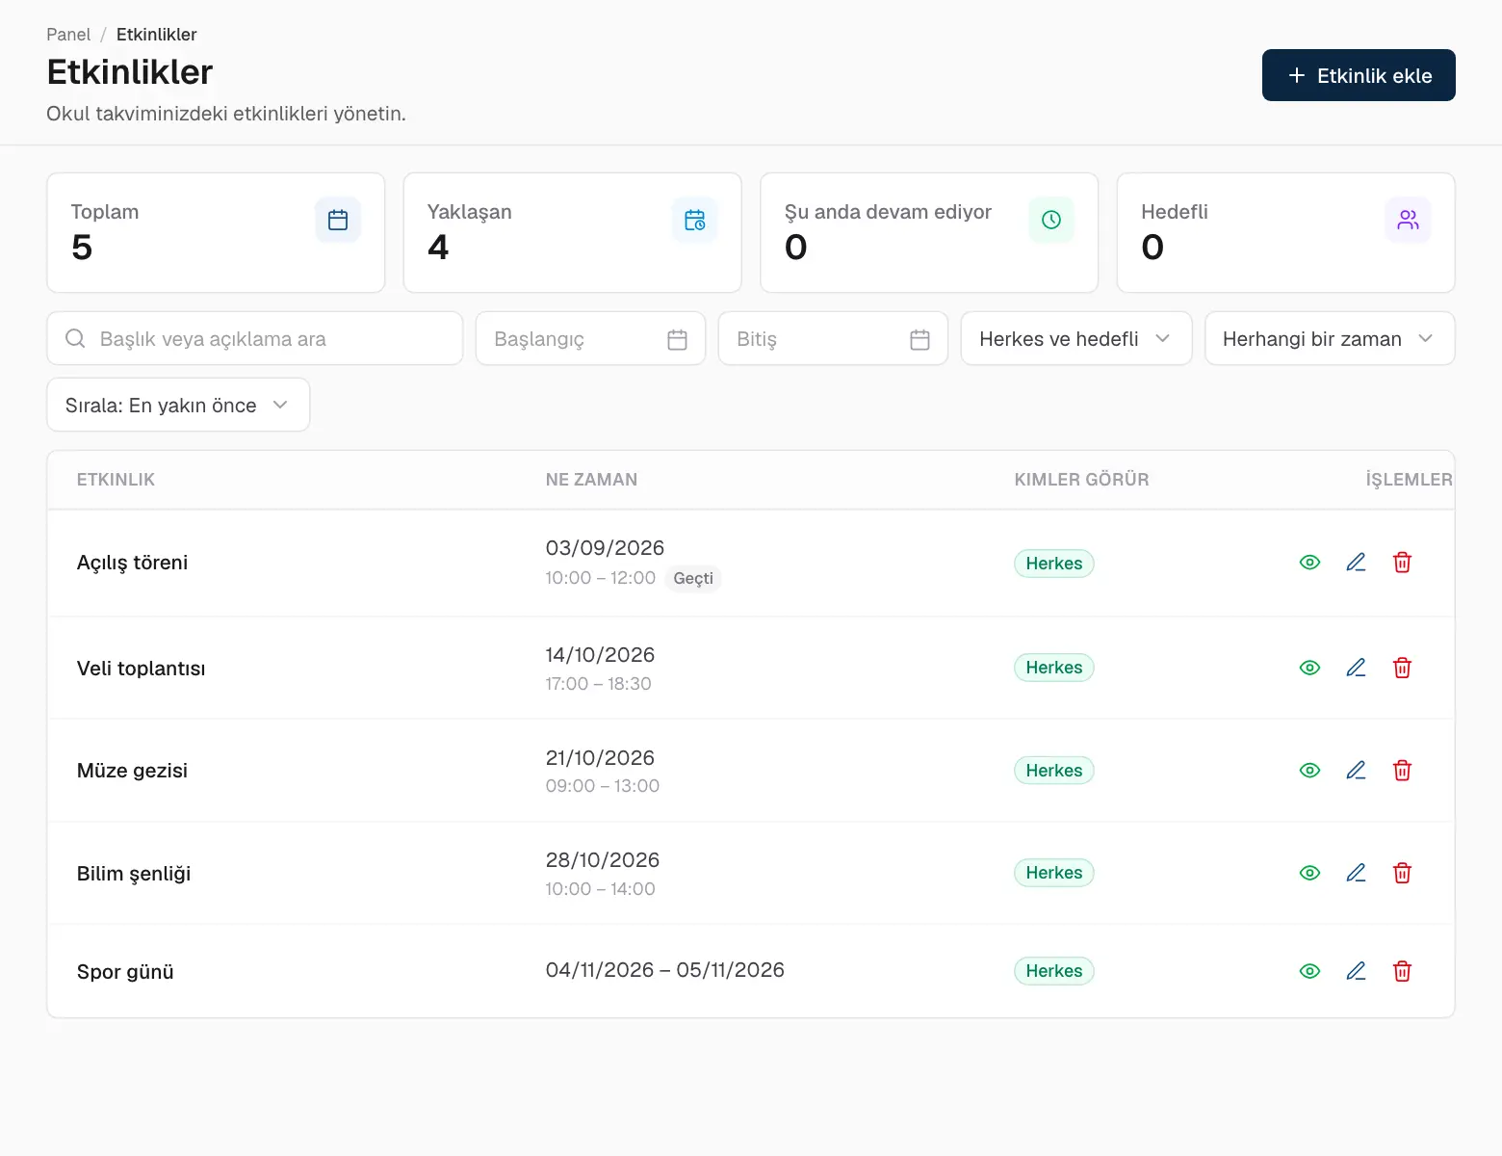The width and height of the screenshot is (1502, 1156).
Task: Delete the Veli toplantısı event via trash icon
Action: (x=1402, y=668)
